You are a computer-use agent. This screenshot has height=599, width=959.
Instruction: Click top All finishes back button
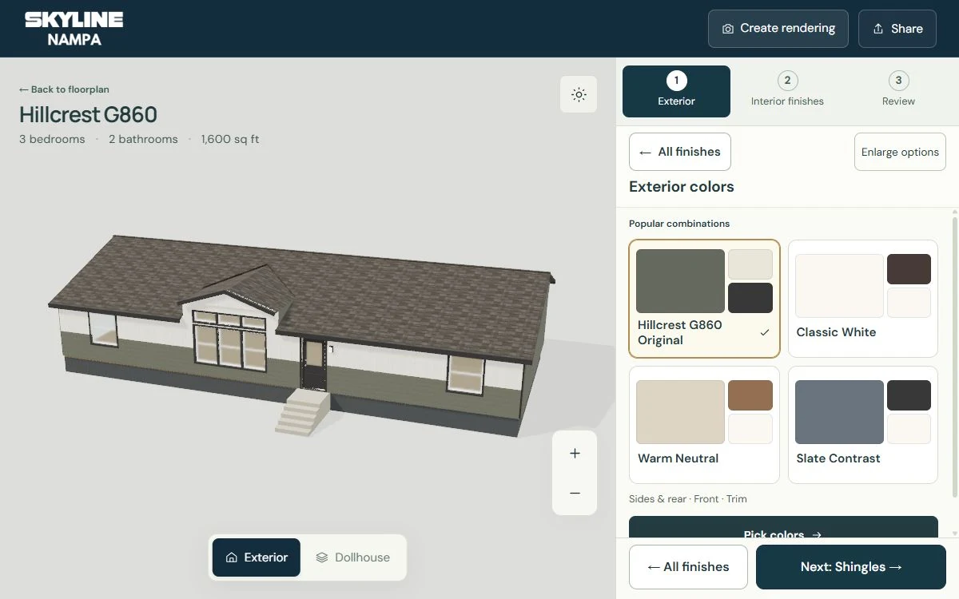point(680,152)
